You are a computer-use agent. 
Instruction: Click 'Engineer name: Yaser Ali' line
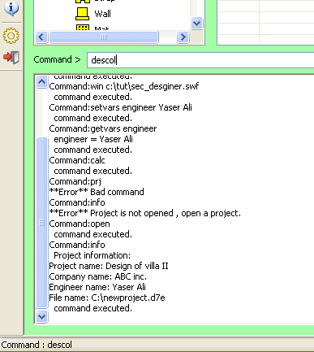[97, 287]
